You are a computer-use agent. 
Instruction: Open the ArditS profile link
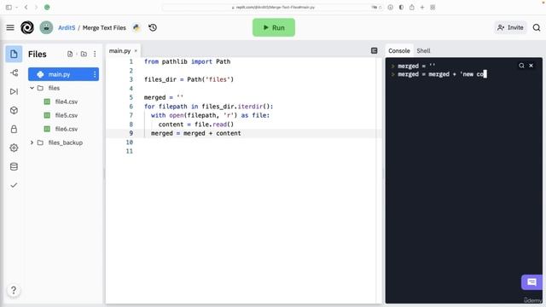67,27
